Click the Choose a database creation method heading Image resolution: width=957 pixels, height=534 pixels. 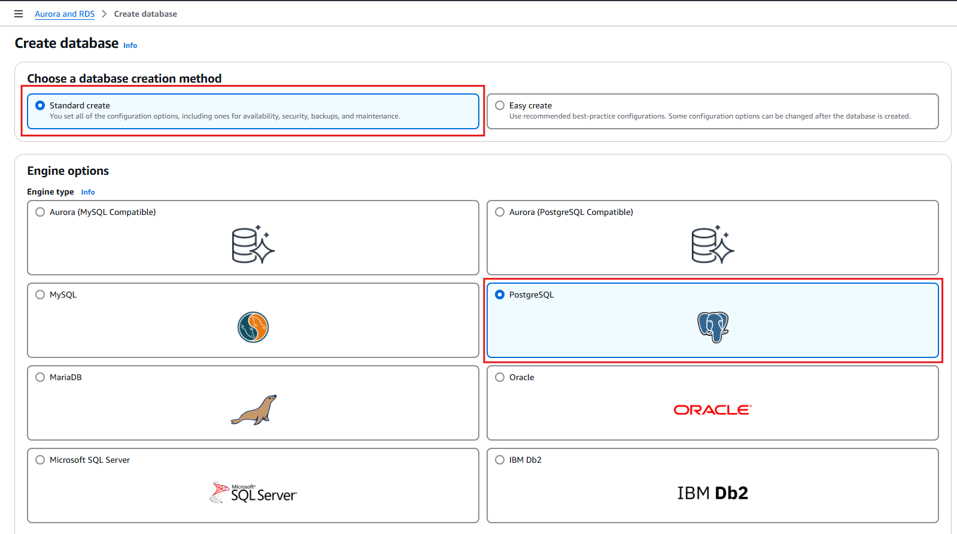tap(124, 78)
